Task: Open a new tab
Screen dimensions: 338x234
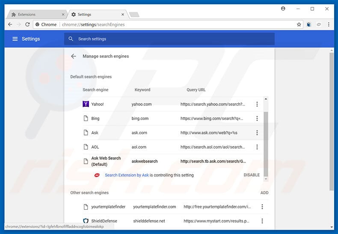Action: (134, 15)
